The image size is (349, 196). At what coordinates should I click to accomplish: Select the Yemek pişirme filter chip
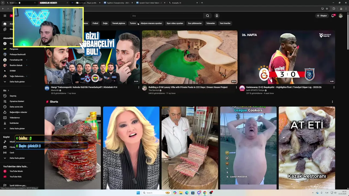(x=119, y=23)
